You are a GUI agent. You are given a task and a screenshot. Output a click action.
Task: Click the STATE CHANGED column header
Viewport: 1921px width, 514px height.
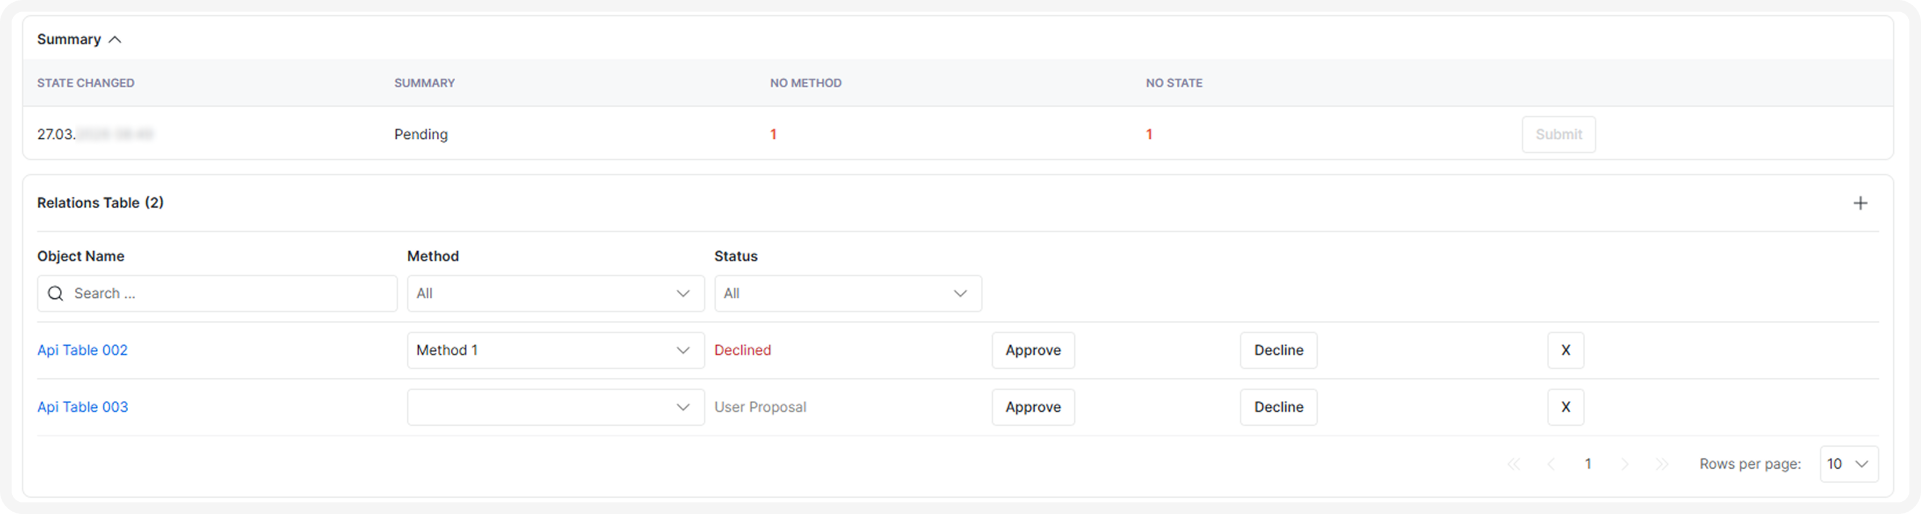click(86, 83)
